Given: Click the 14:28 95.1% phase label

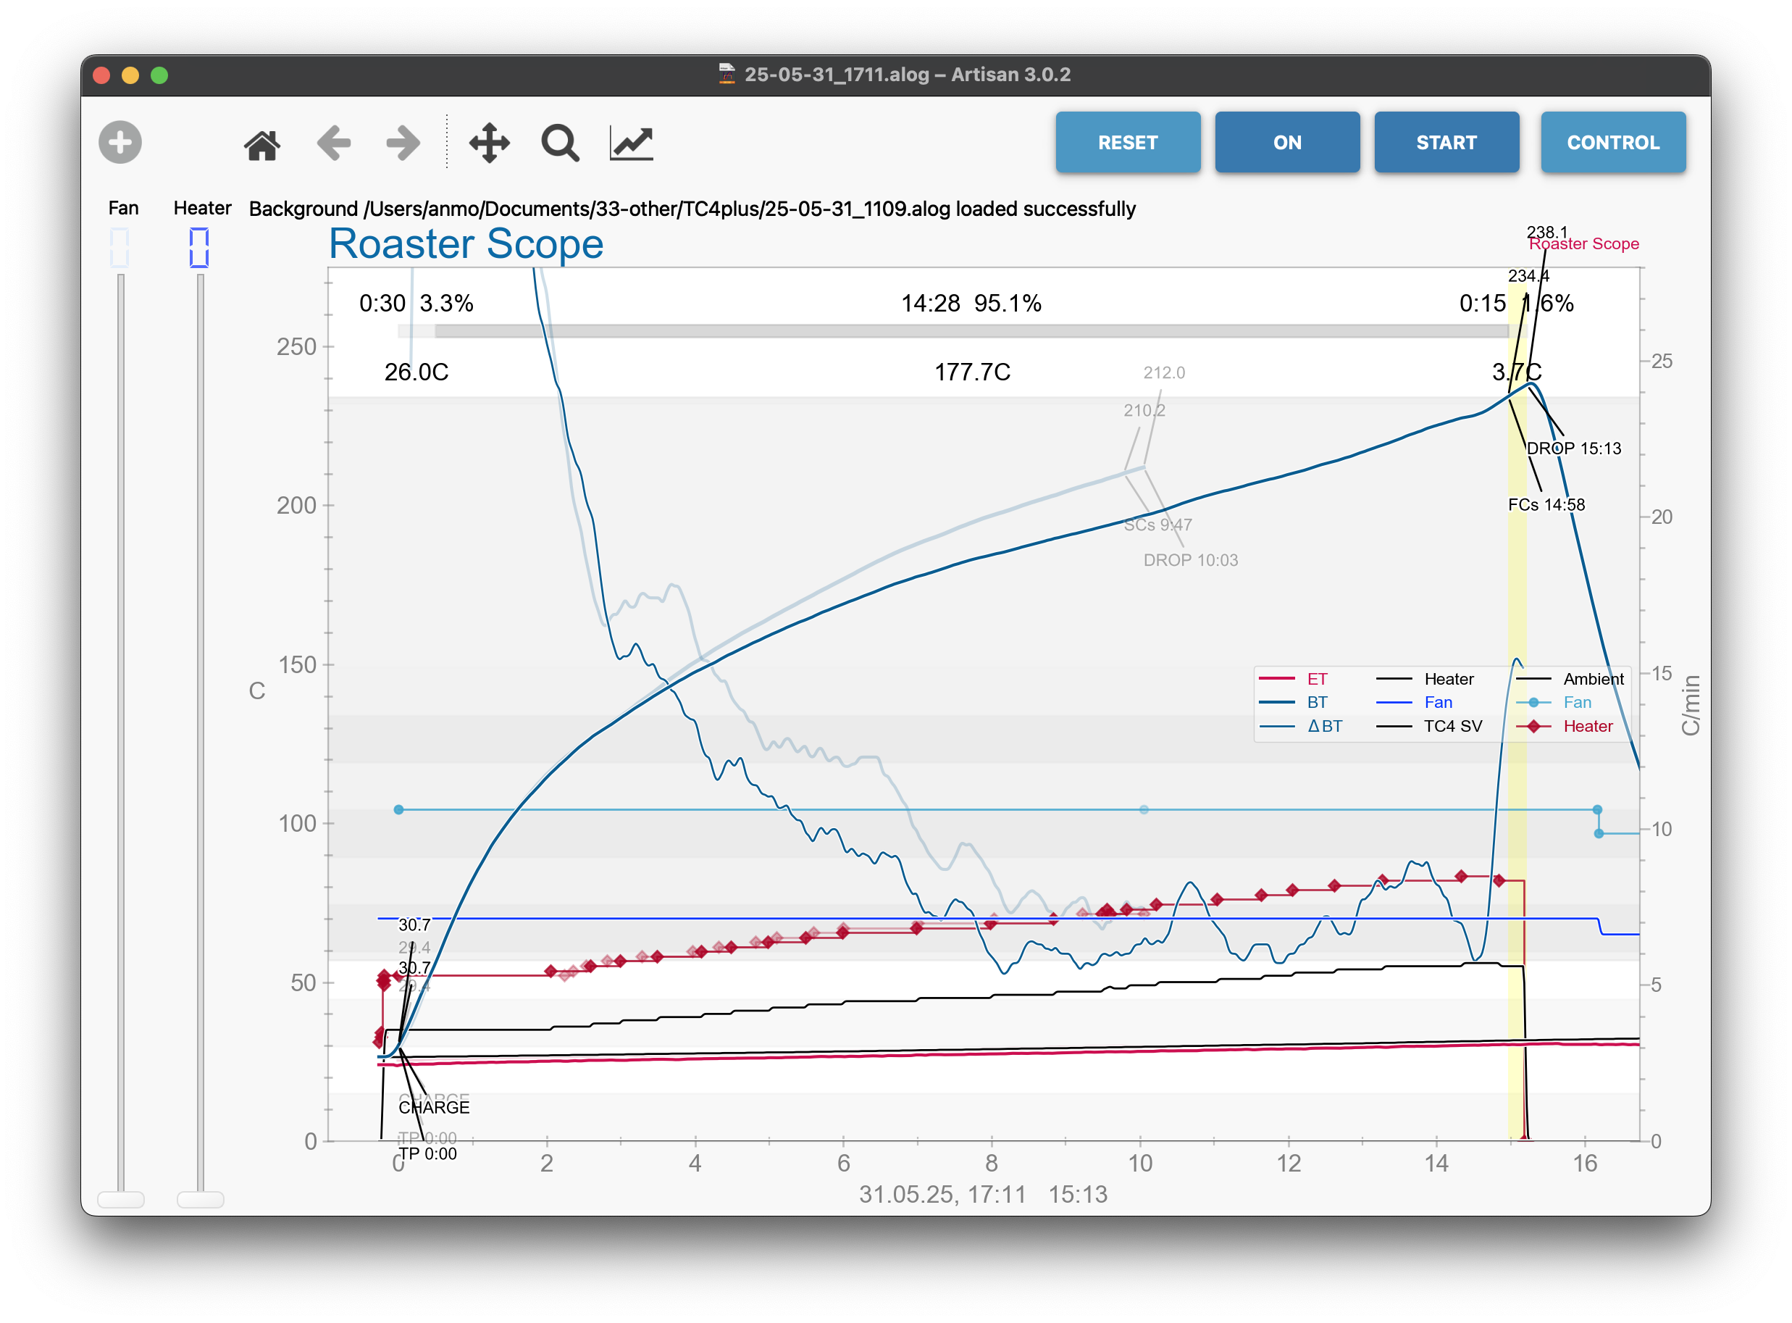Looking at the screenshot, I should (x=971, y=304).
